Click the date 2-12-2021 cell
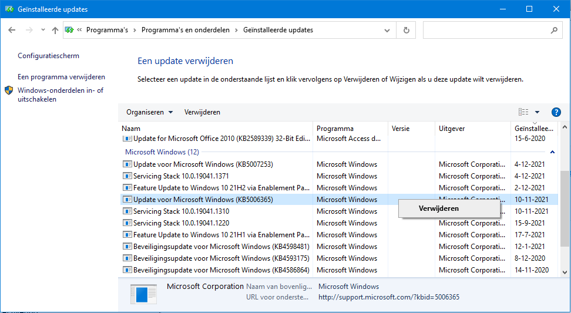The height and width of the screenshot is (313, 571). pyautogui.click(x=529, y=188)
